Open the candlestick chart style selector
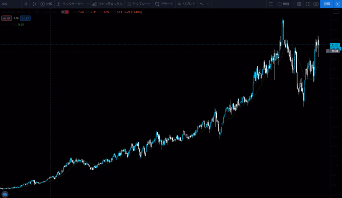Viewport: 342px width, 198px height. [x=35, y=4]
